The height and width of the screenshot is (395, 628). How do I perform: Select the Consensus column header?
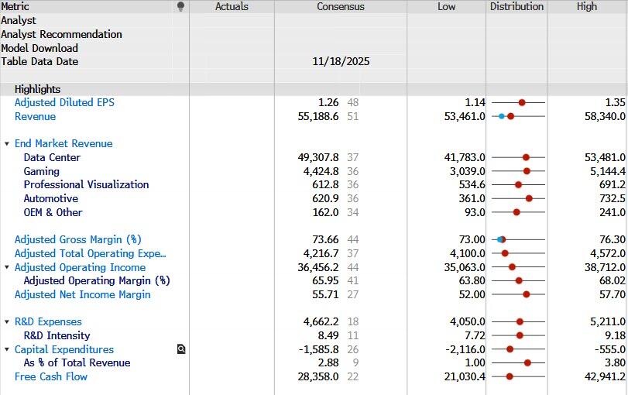tap(340, 7)
